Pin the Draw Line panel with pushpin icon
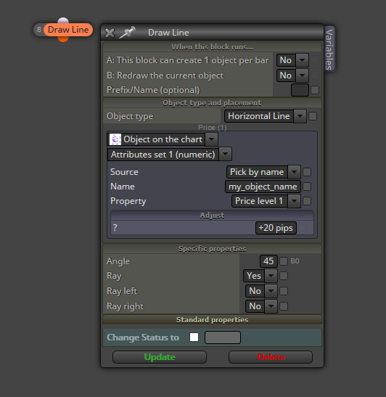386x397 pixels. tap(127, 33)
